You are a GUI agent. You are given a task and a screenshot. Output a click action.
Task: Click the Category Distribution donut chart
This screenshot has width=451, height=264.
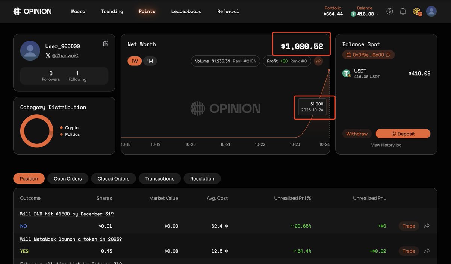point(37,131)
